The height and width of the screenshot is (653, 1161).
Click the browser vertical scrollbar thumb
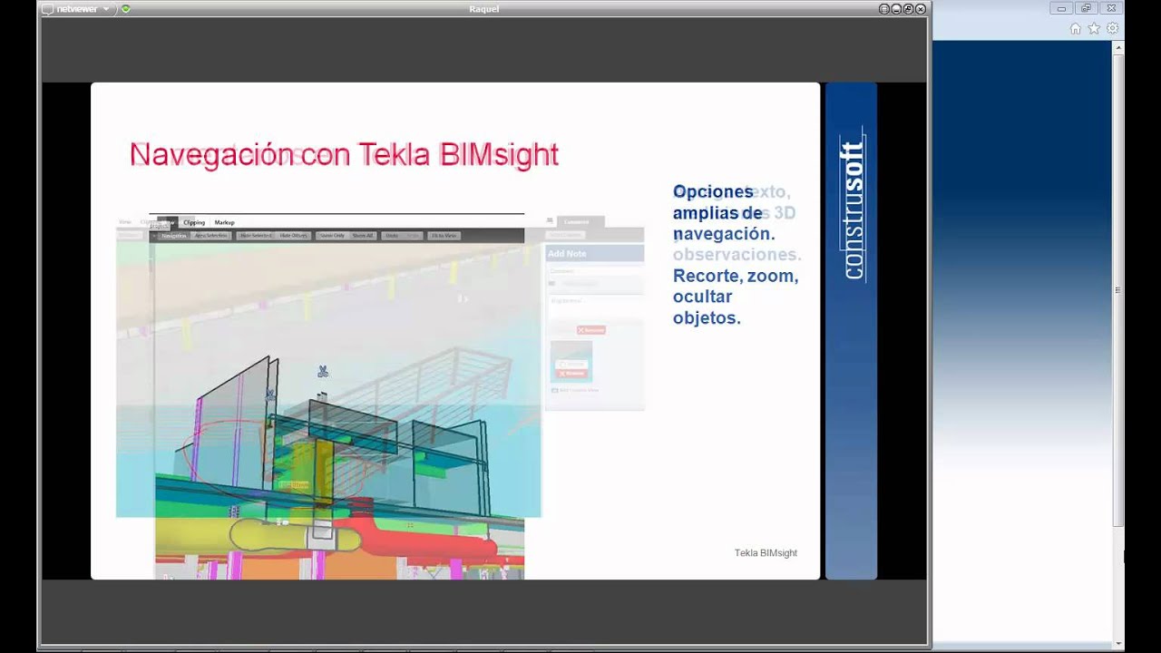pyautogui.click(x=1118, y=290)
